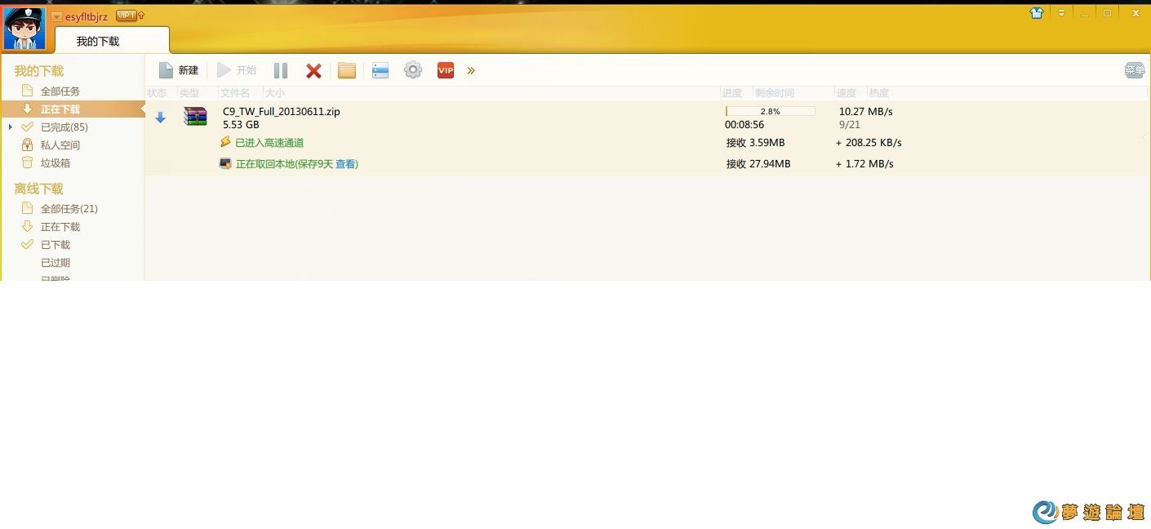Select 私人空间 in the sidebar
Image resolution: width=1151 pixels, height=529 pixels.
point(60,145)
